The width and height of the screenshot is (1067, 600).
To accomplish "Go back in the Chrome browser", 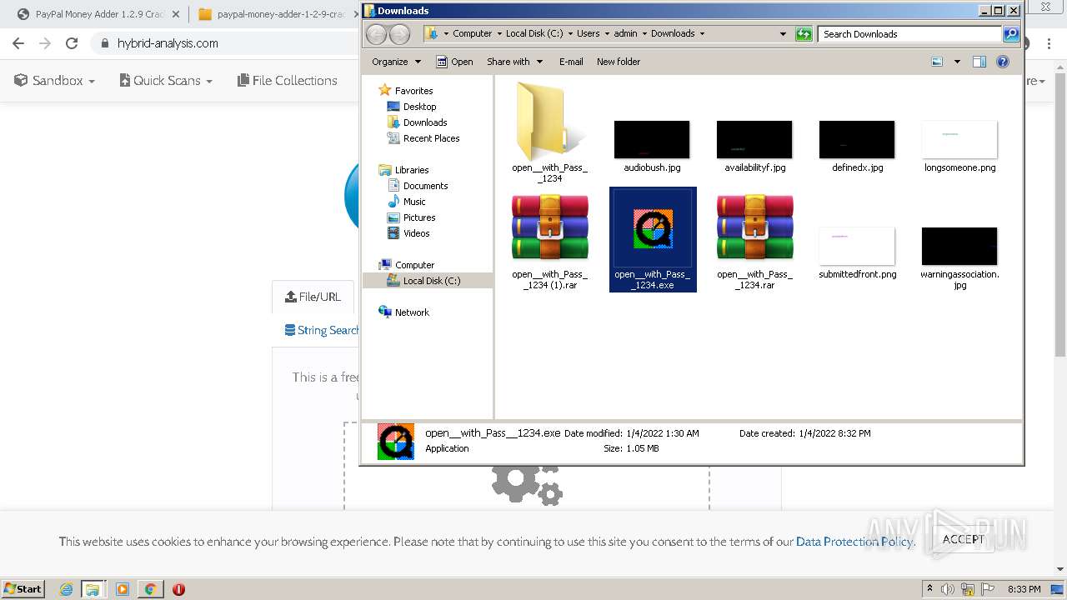I will [x=18, y=43].
